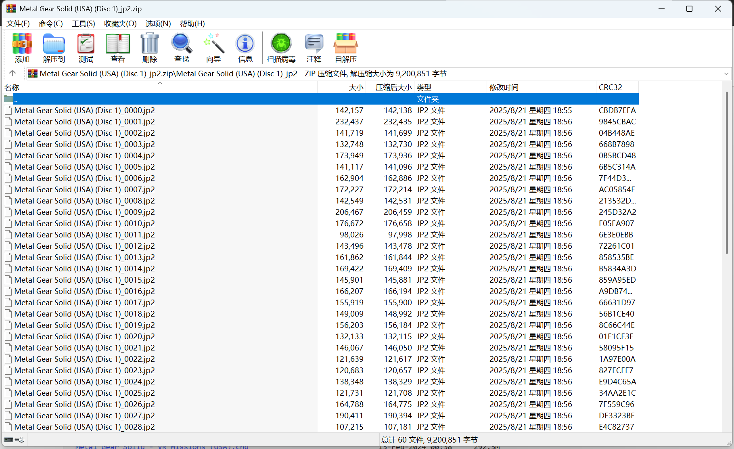Click the Test (测试) toolbar icon
This screenshot has width=734, height=449.
86,44
